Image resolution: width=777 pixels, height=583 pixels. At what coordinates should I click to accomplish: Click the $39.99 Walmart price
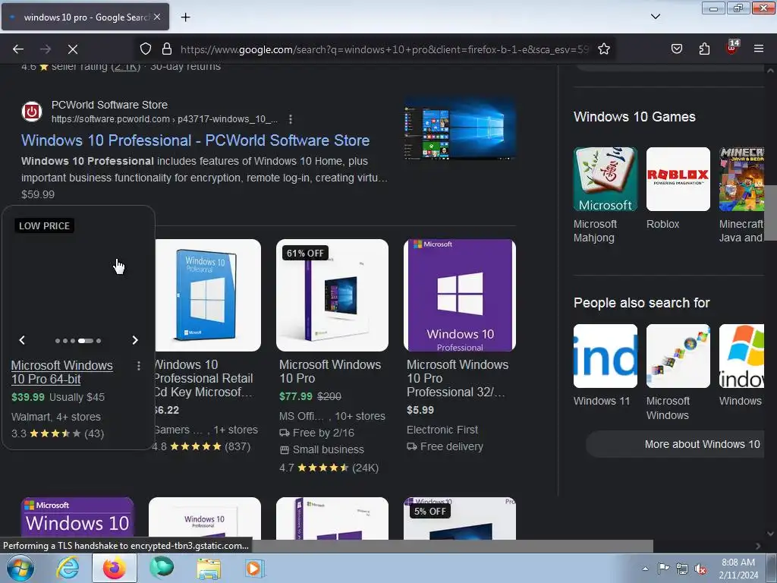tap(28, 397)
